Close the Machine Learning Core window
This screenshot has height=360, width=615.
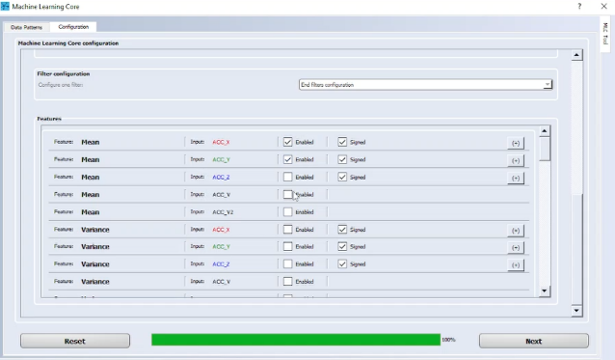(x=604, y=6)
